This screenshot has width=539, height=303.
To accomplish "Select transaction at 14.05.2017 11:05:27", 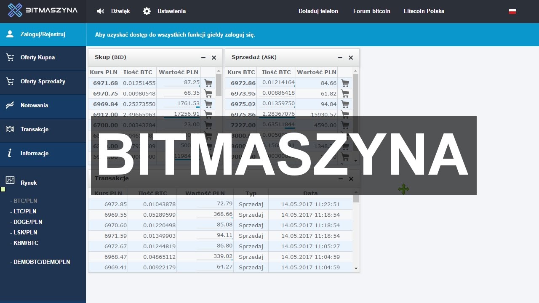I will click(310, 246).
